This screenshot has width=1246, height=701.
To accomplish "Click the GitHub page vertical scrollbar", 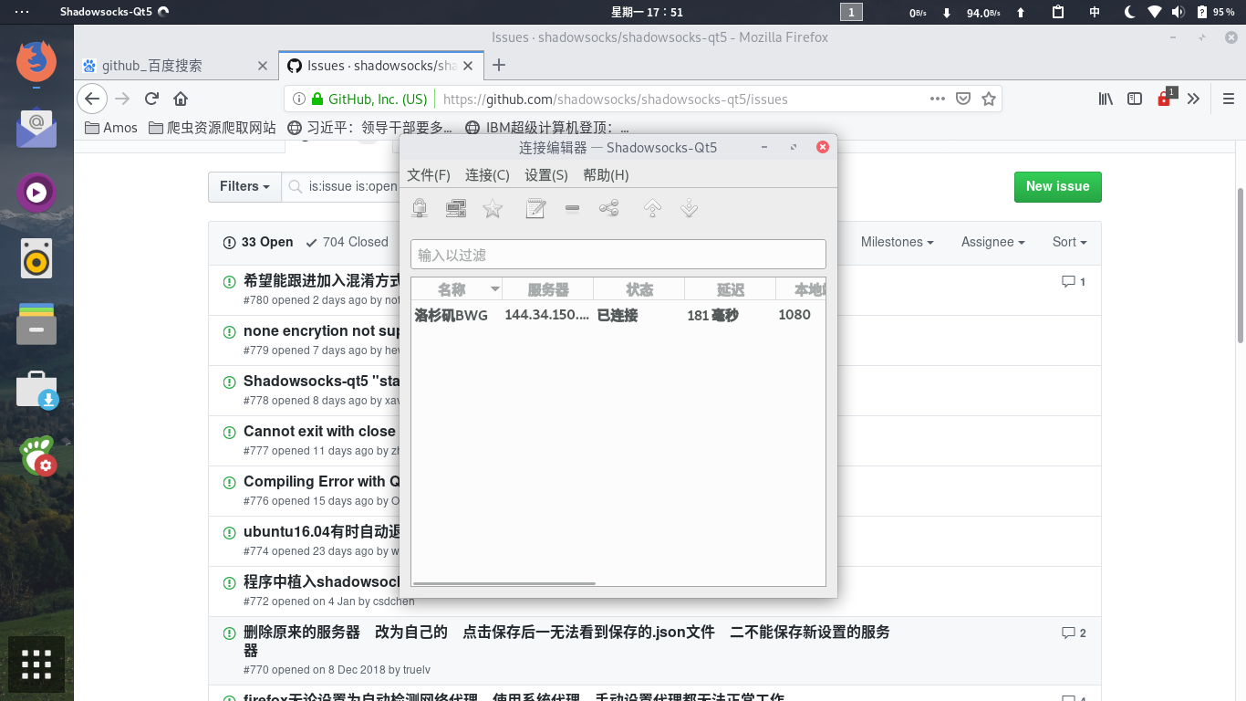I will [1241, 265].
